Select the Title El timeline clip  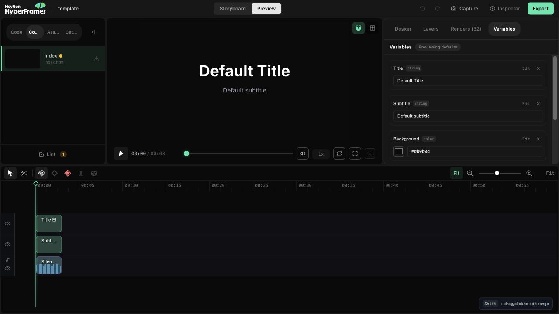pyautogui.click(x=48, y=223)
